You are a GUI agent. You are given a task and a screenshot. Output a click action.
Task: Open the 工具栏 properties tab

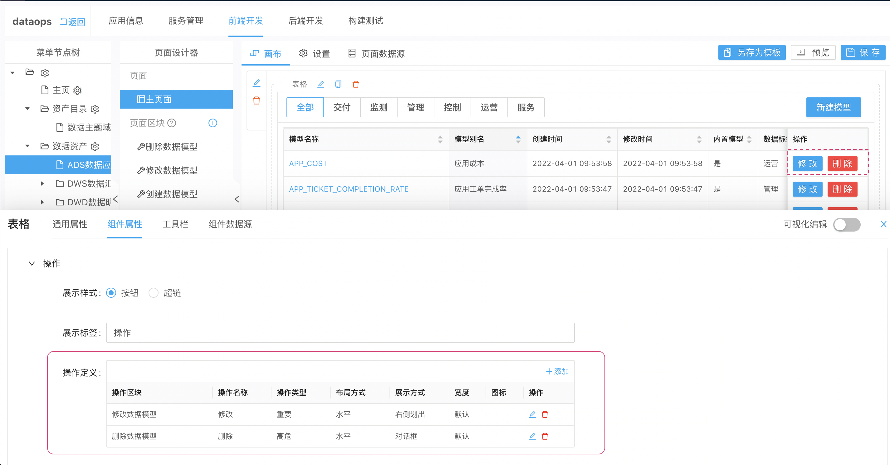tap(175, 224)
